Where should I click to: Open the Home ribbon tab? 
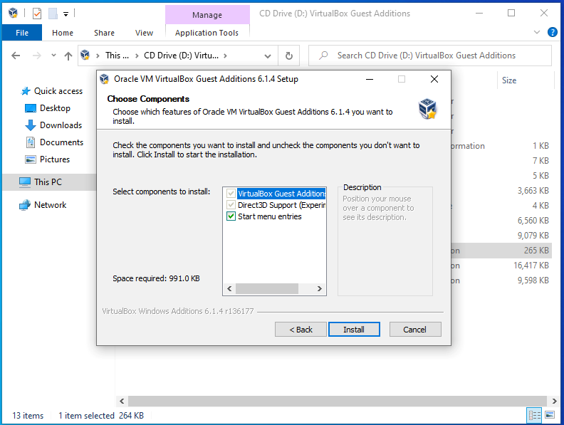point(63,33)
